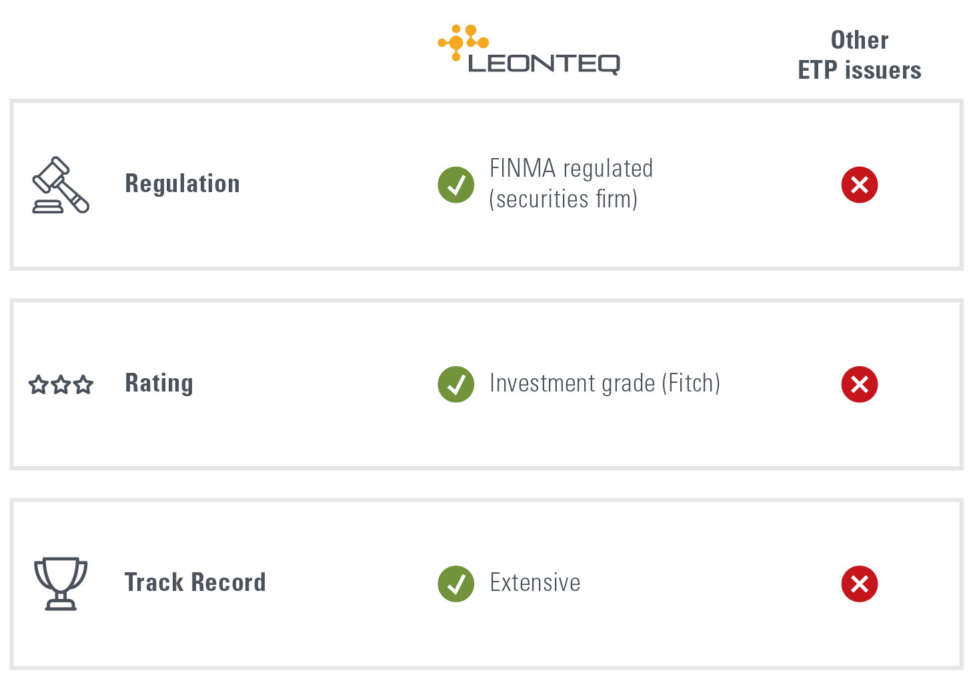Image resolution: width=973 pixels, height=695 pixels.
Task: Click the three stars rating icon
Action: coord(61,384)
